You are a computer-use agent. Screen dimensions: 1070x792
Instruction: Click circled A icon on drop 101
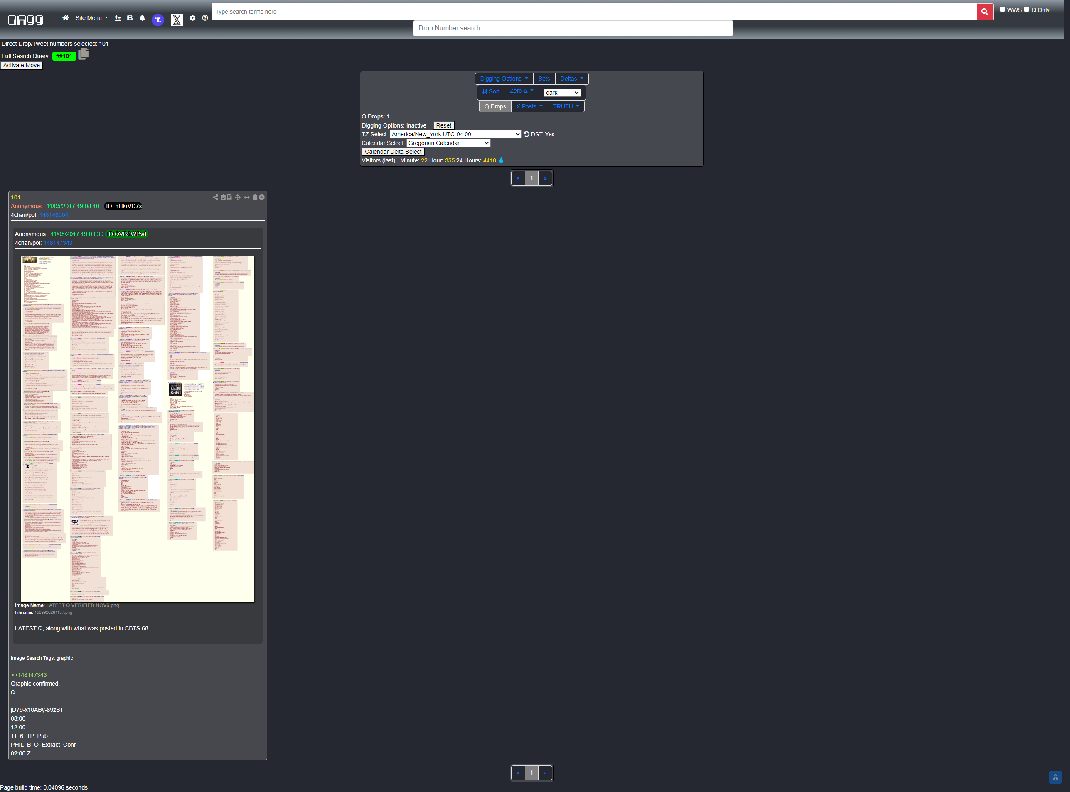[262, 197]
